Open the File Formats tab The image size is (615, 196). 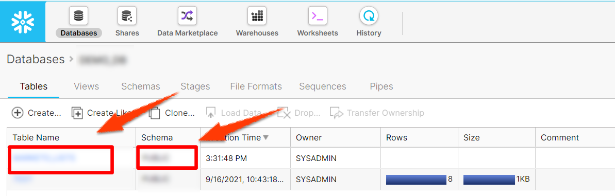pyautogui.click(x=256, y=86)
